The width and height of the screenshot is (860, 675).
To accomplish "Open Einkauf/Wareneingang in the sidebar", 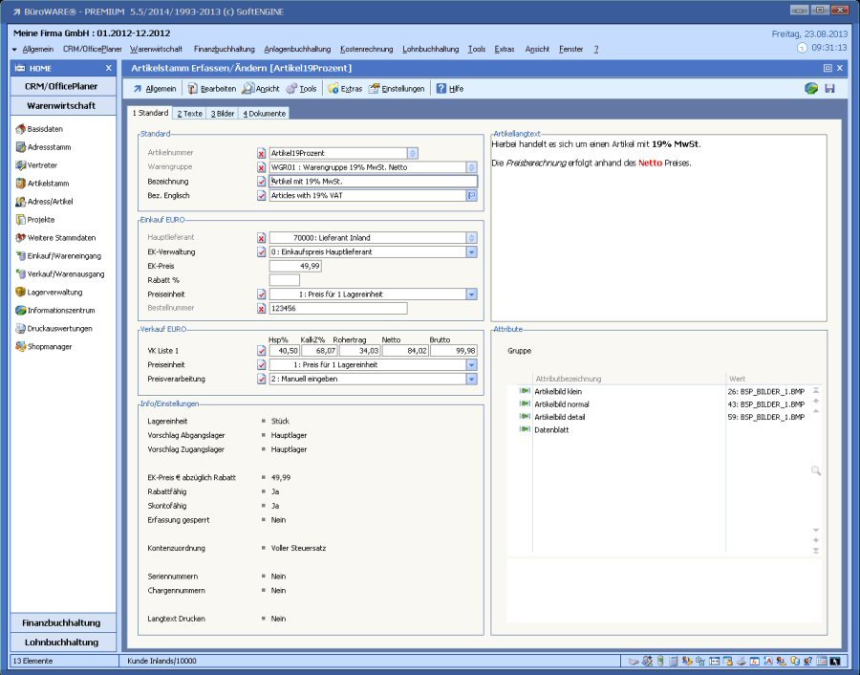I will (x=58, y=255).
